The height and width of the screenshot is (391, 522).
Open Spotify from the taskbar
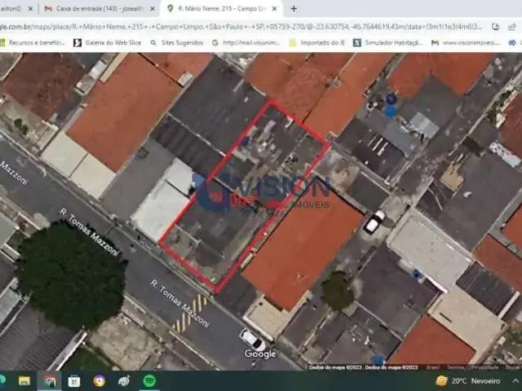[x=149, y=380]
